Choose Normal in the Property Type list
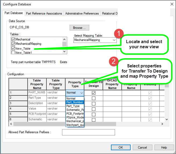The image size is (176, 154). coord(75,98)
